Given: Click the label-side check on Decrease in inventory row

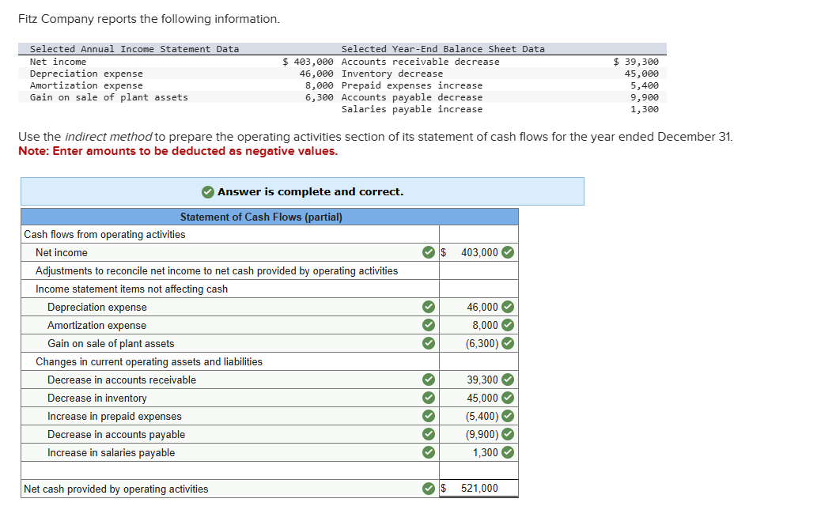Looking at the screenshot, I should [x=429, y=398].
